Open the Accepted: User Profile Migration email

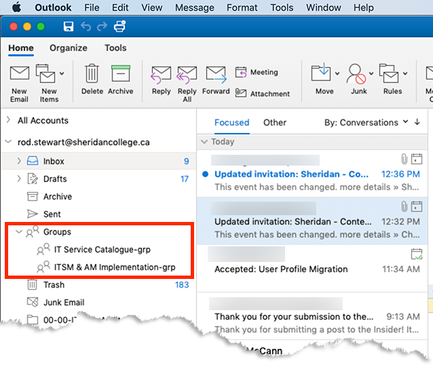click(312, 268)
